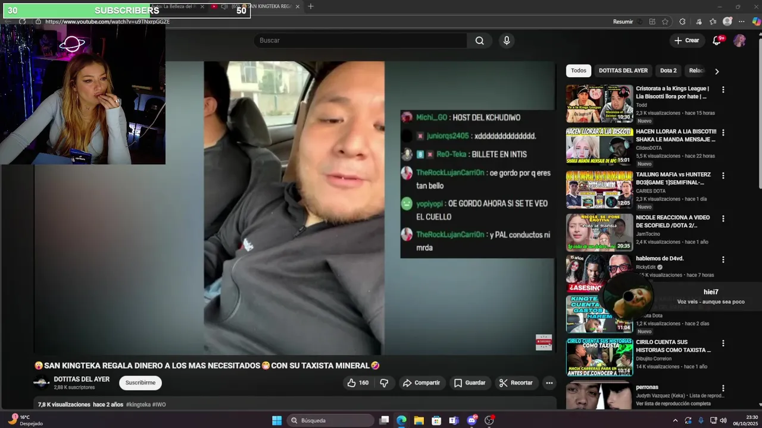The image size is (762, 428).
Task: Click Resumir in the address bar
Action: click(623, 21)
